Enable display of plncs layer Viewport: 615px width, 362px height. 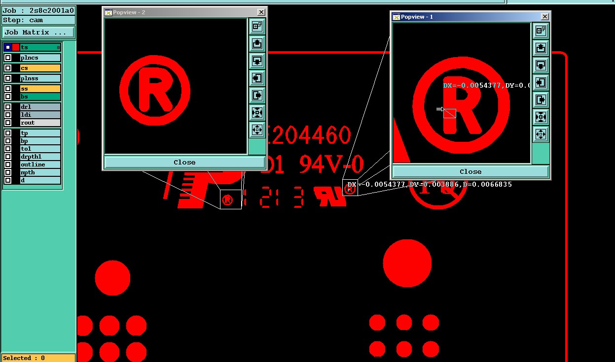point(8,58)
